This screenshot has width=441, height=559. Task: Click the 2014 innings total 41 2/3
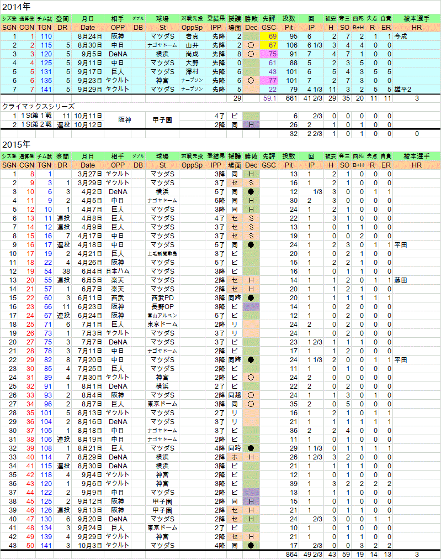tap(311, 98)
